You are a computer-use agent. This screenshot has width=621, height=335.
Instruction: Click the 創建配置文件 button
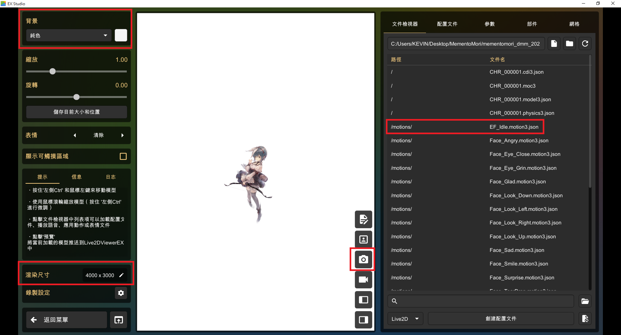pyautogui.click(x=501, y=319)
